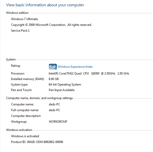Click the 'Service Pack 1' line
This screenshot has height=152, width=153.
pyautogui.click(x=20, y=31)
